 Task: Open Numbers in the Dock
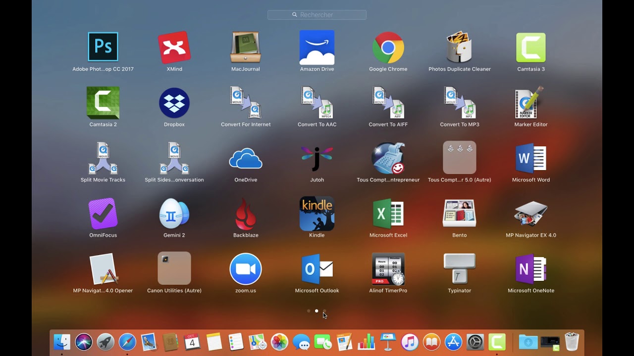(366, 342)
